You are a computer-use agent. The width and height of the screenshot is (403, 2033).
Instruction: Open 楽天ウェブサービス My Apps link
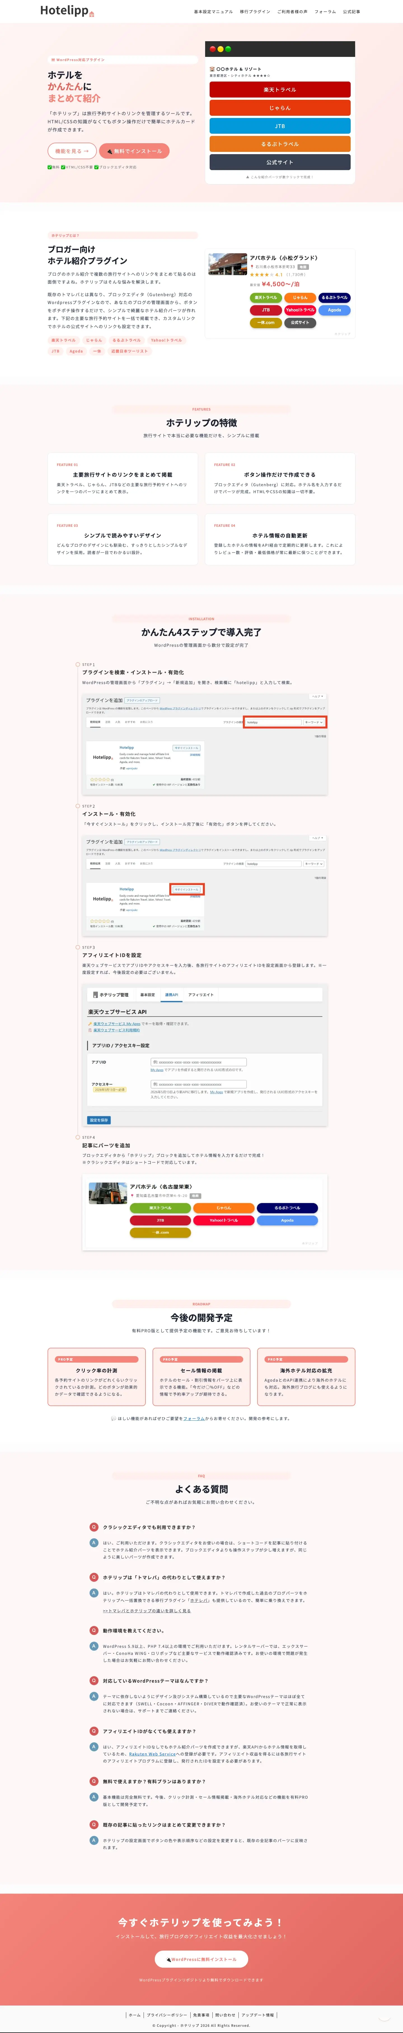point(117,1024)
